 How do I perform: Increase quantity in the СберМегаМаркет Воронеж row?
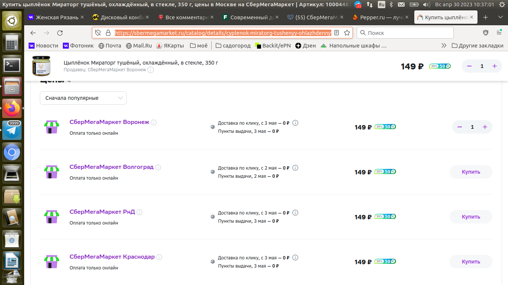485,127
